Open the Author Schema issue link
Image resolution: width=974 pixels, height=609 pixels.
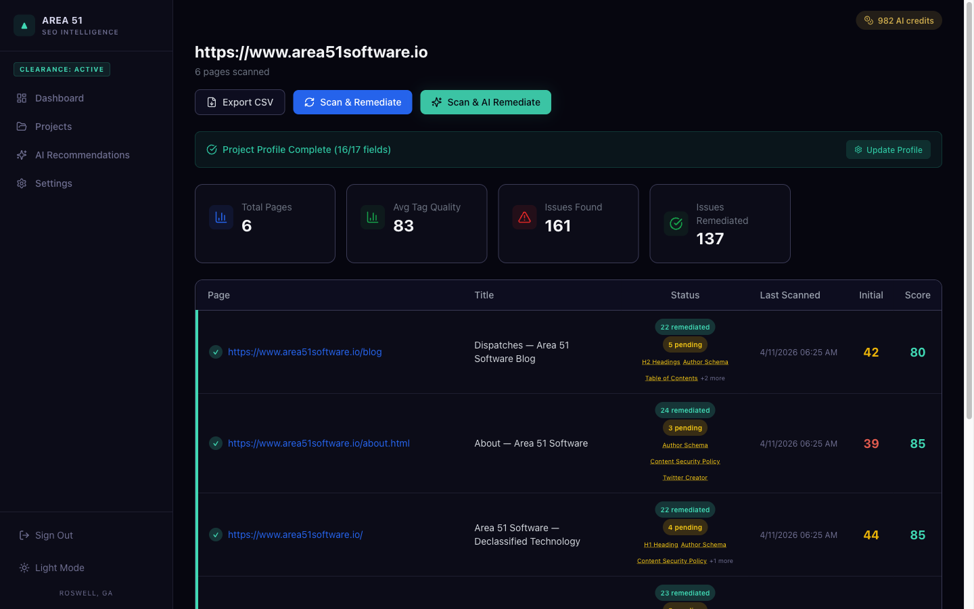coord(705,361)
